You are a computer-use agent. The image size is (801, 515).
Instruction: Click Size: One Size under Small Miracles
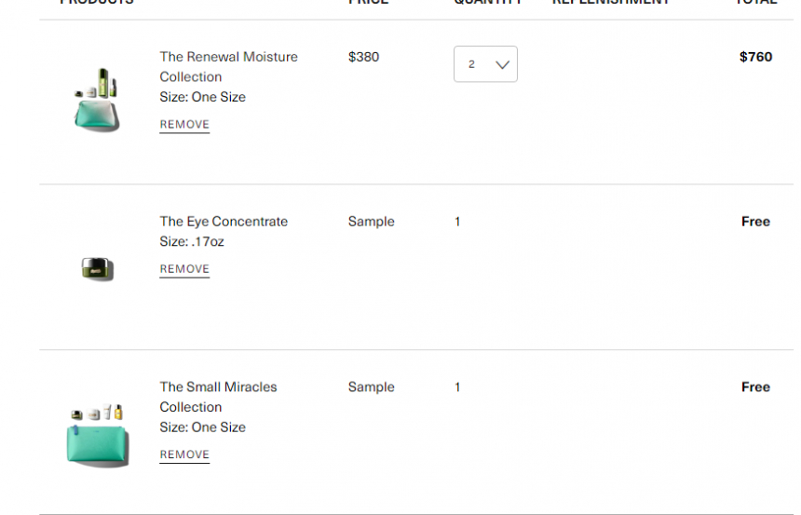pos(202,427)
